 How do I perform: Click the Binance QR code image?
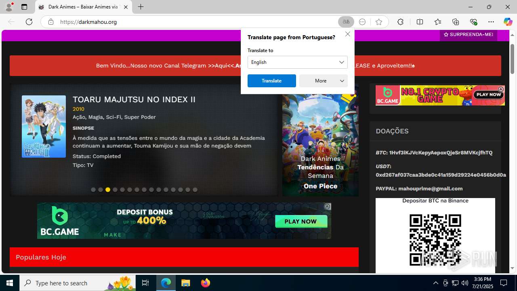(435, 240)
